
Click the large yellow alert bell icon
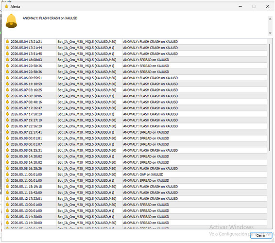pyautogui.click(x=11, y=21)
